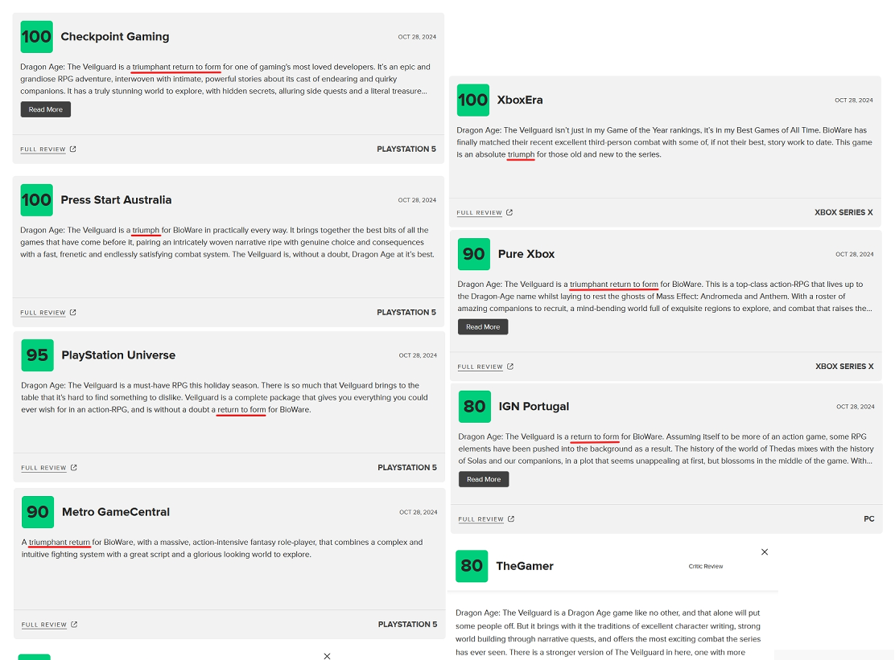Click the Press Start Australia 100 score badge

coord(36,200)
